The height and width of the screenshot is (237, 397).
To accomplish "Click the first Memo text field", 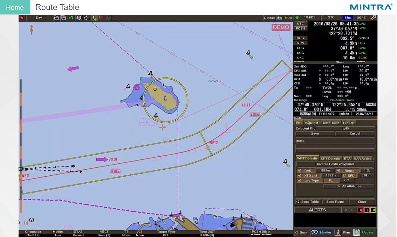I will [x=335, y=146].
